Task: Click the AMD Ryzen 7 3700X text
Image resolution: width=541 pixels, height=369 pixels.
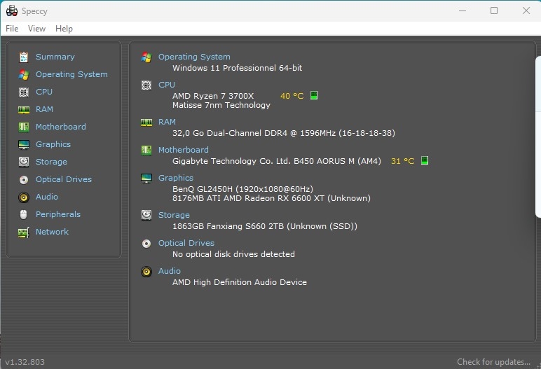Action: (x=213, y=96)
